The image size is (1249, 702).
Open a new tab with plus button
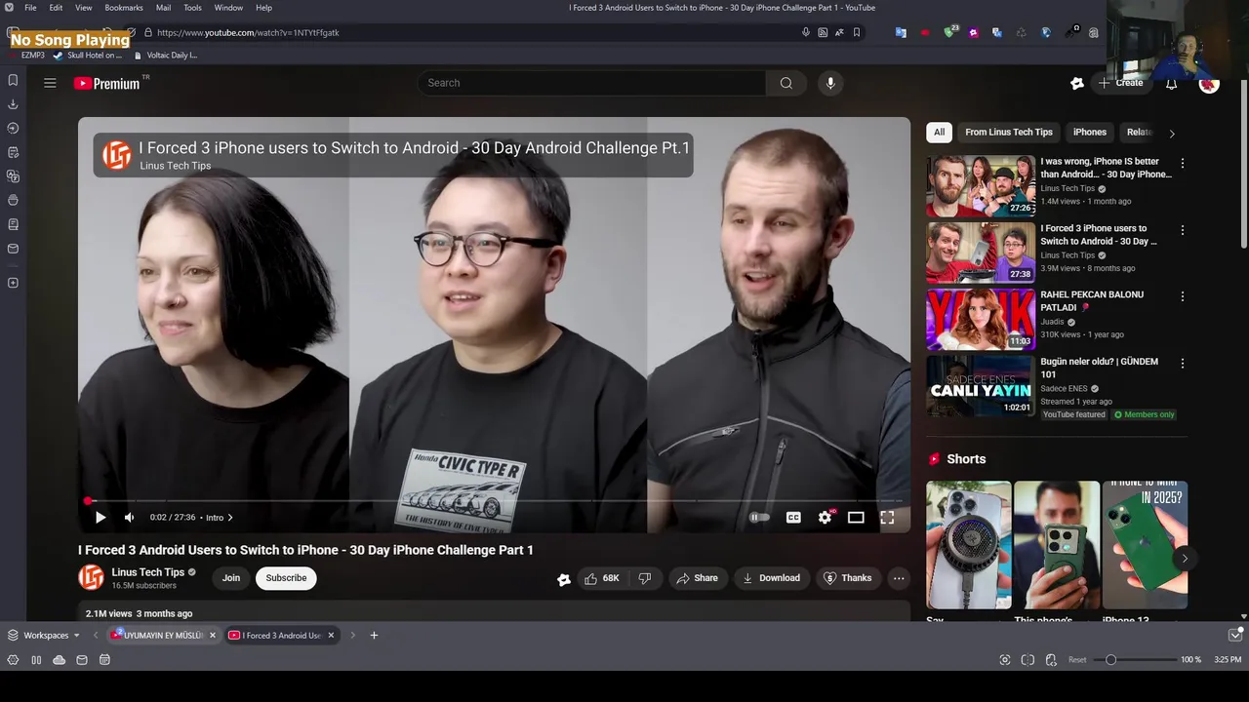[374, 636]
